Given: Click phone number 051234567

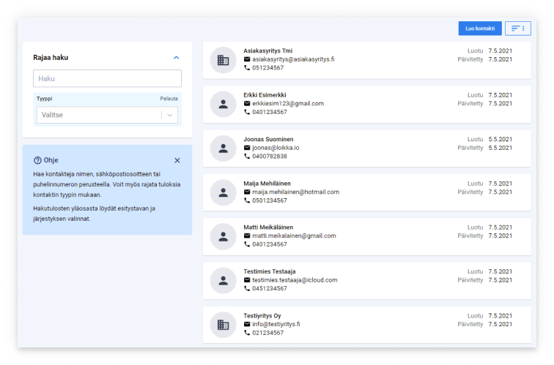Looking at the screenshot, I should (x=267, y=68).
